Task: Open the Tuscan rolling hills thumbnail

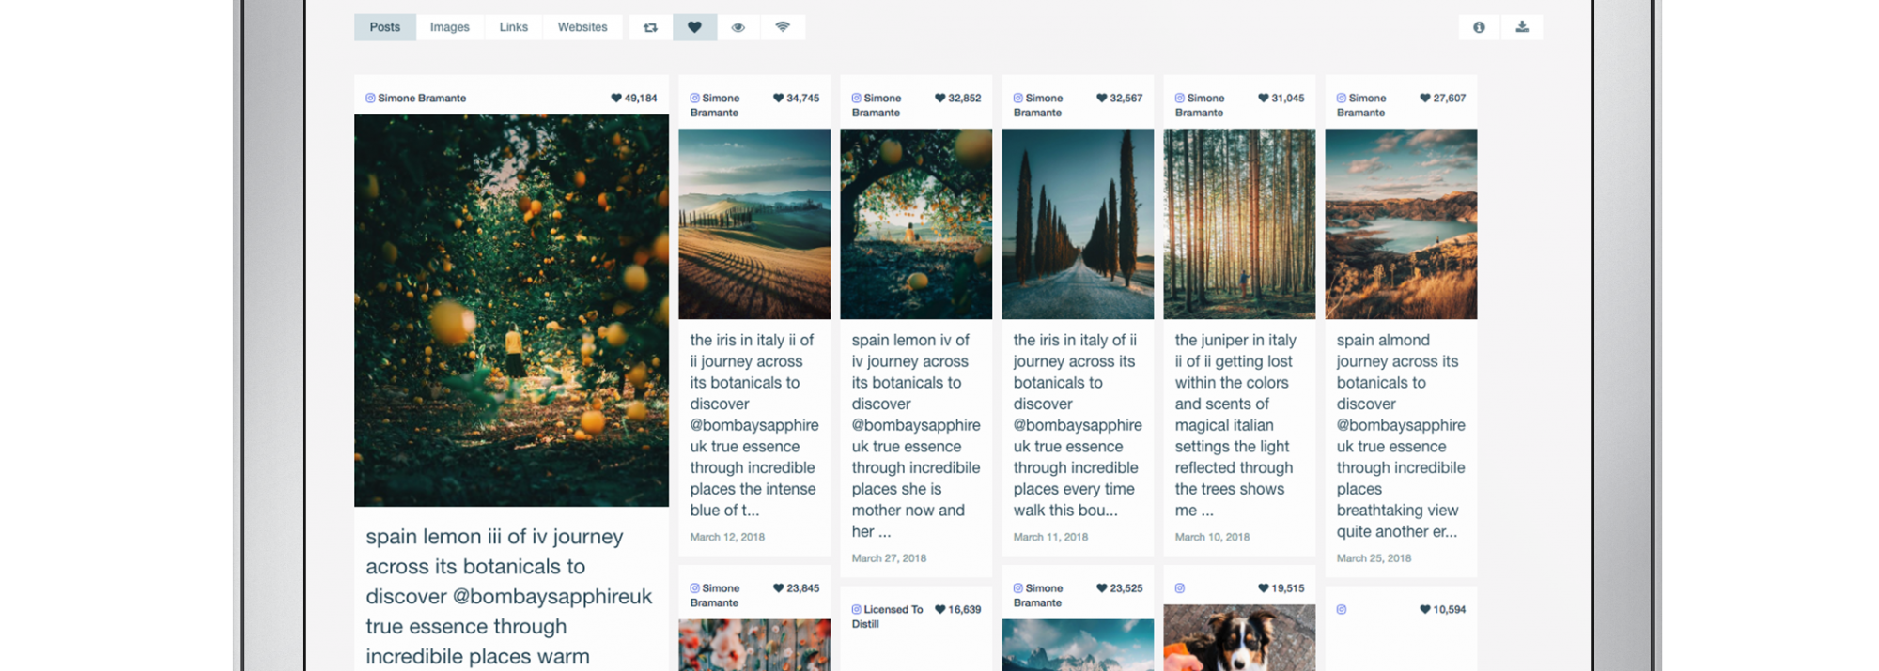Action: 754,223
